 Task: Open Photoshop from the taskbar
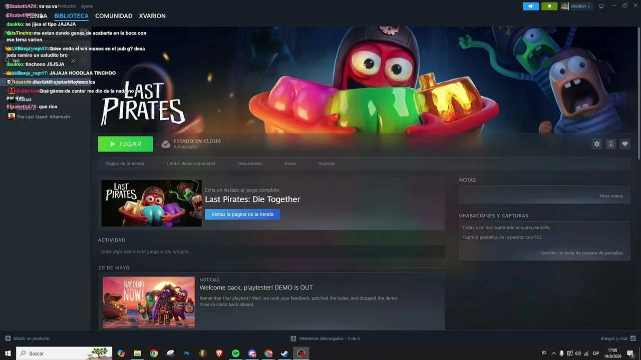(x=187, y=353)
